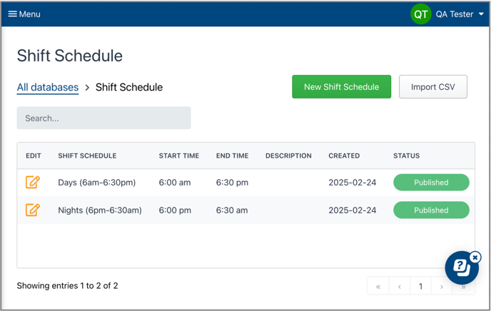Dismiss the help widget with its close badge
Image resolution: width=491 pixels, height=311 pixels.
tap(475, 258)
